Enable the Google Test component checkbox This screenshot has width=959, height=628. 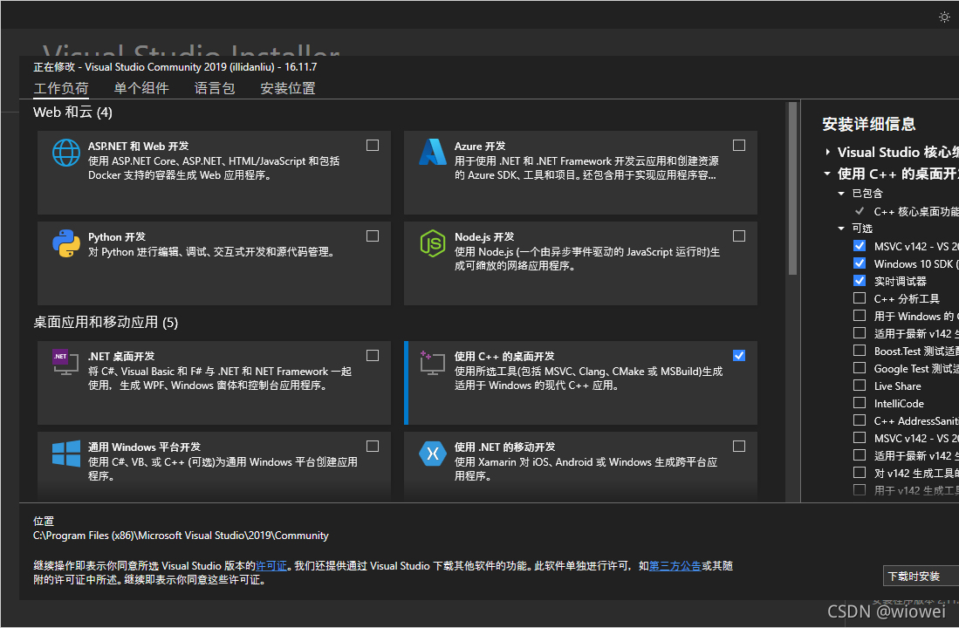(x=860, y=368)
